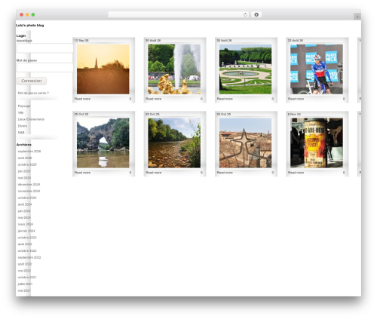The height and width of the screenshot is (319, 377).
Task: Open the août 2022 archive
Action: (x=25, y=264)
